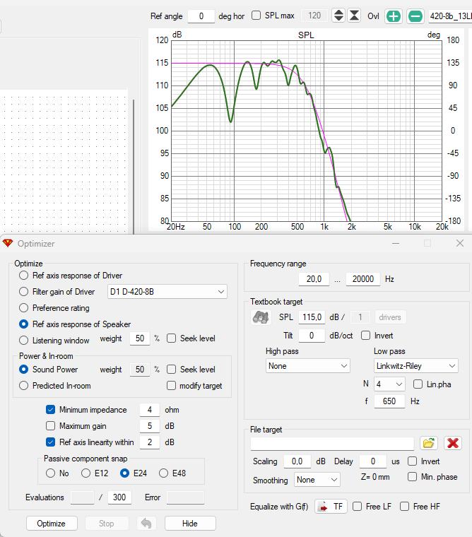Open the Smoothing None dropdown
This screenshot has height=537, width=472.
click(317, 480)
